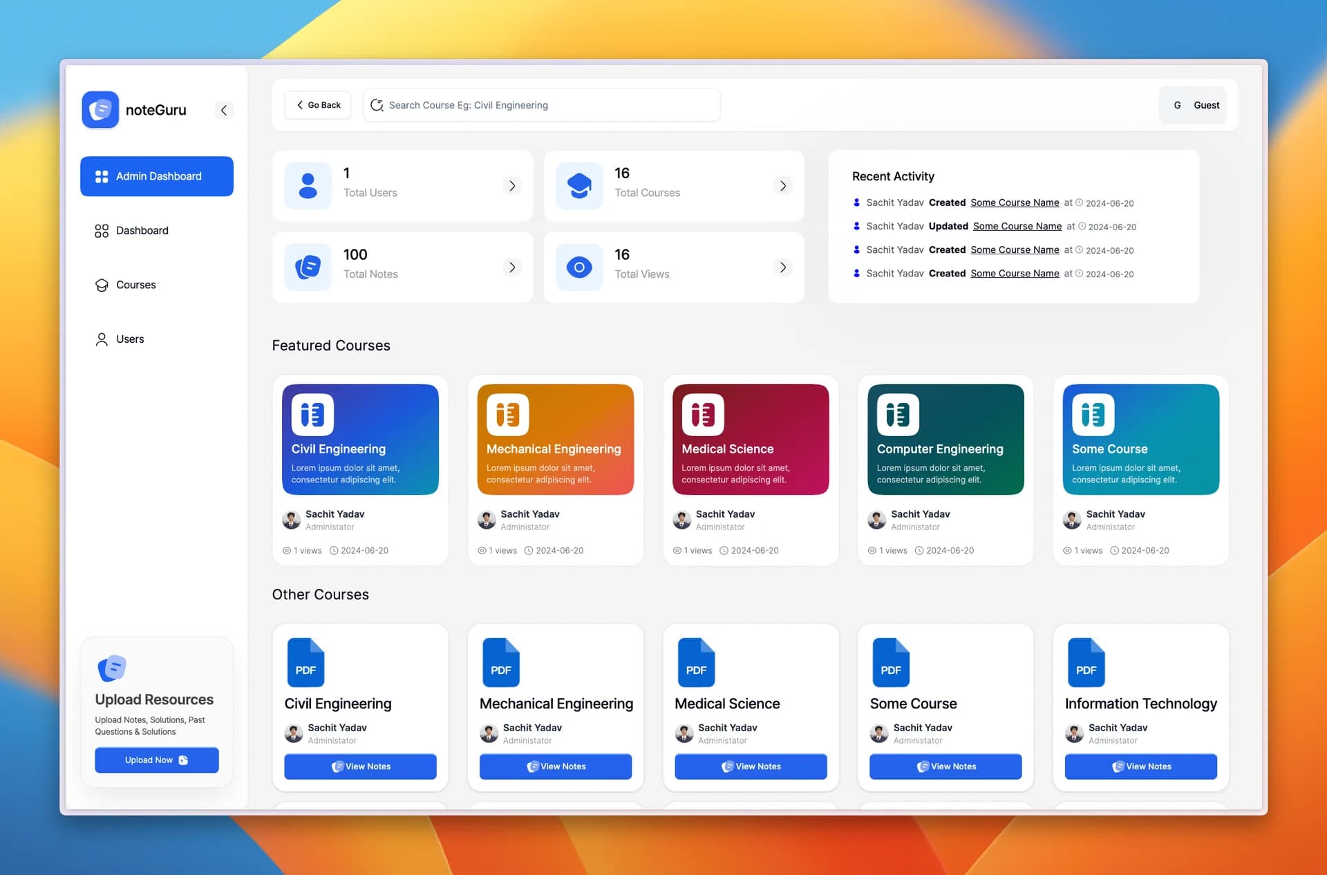Collapse the sidebar with the chevron

[223, 110]
